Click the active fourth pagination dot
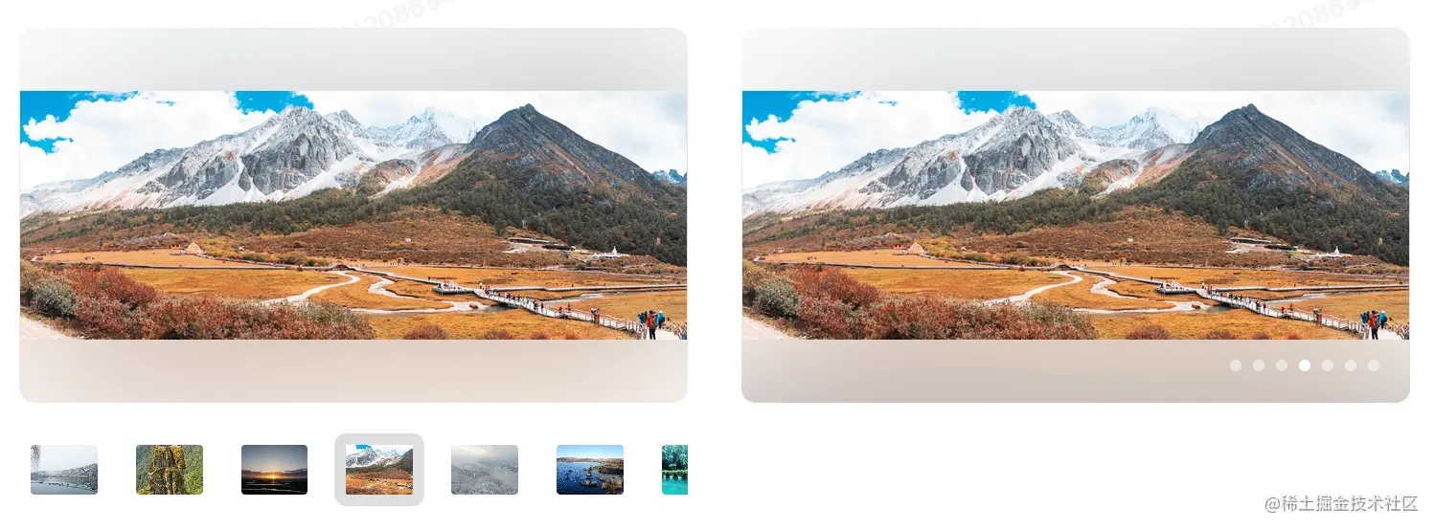The image size is (1435, 530). coord(1305,365)
